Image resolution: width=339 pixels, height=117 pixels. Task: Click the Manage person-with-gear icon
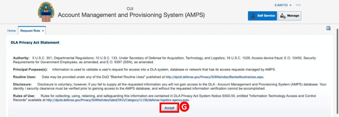click(x=283, y=16)
